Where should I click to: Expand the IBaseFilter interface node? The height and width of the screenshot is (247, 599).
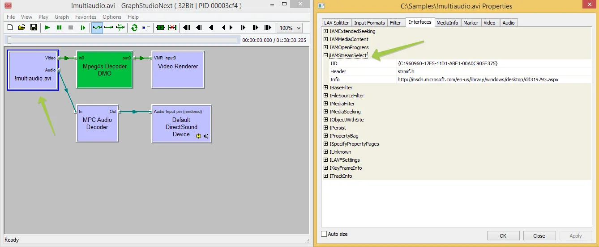(326, 88)
